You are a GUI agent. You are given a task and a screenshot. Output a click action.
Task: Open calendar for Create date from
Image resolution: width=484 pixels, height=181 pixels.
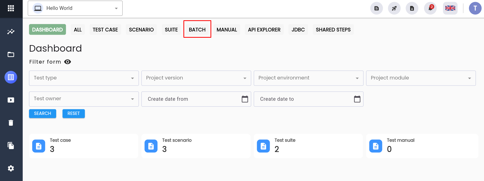click(245, 99)
